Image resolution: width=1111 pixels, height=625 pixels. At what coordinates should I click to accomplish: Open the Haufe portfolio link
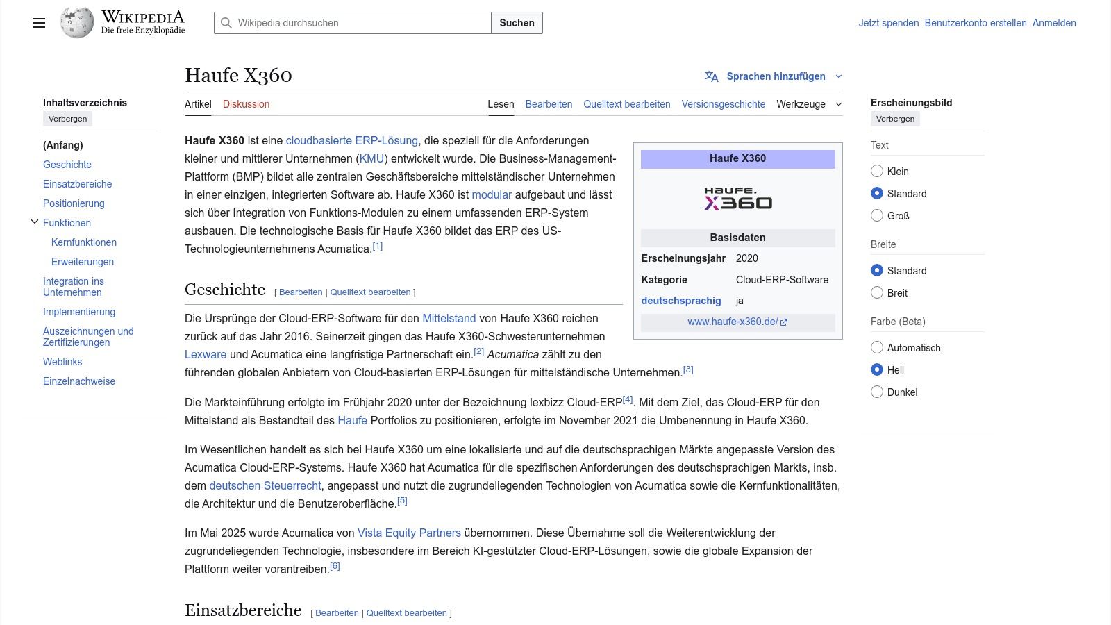pyautogui.click(x=353, y=420)
